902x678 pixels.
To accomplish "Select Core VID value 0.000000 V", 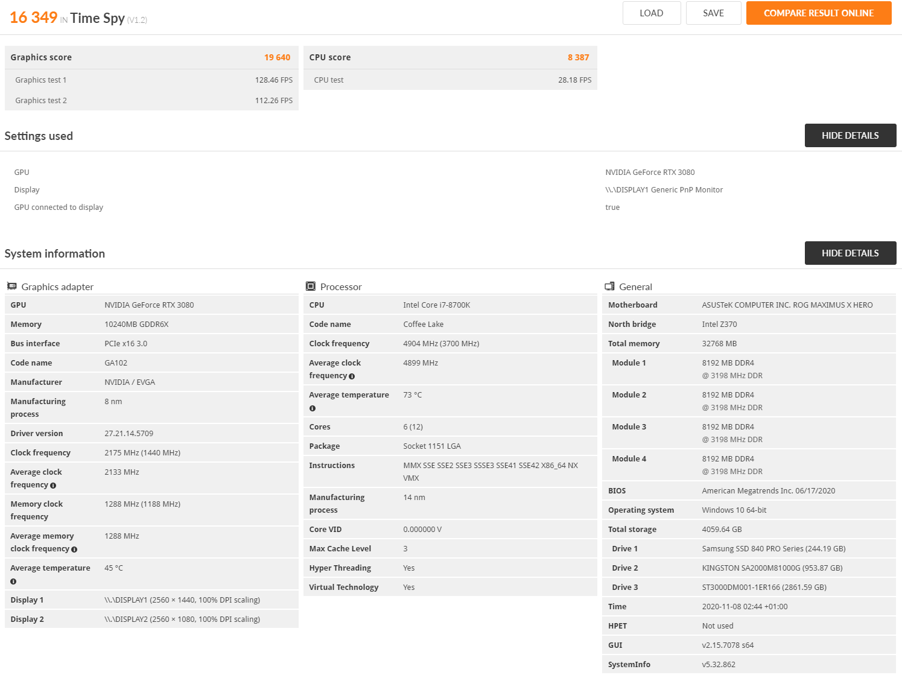I will pyautogui.click(x=422, y=529).
